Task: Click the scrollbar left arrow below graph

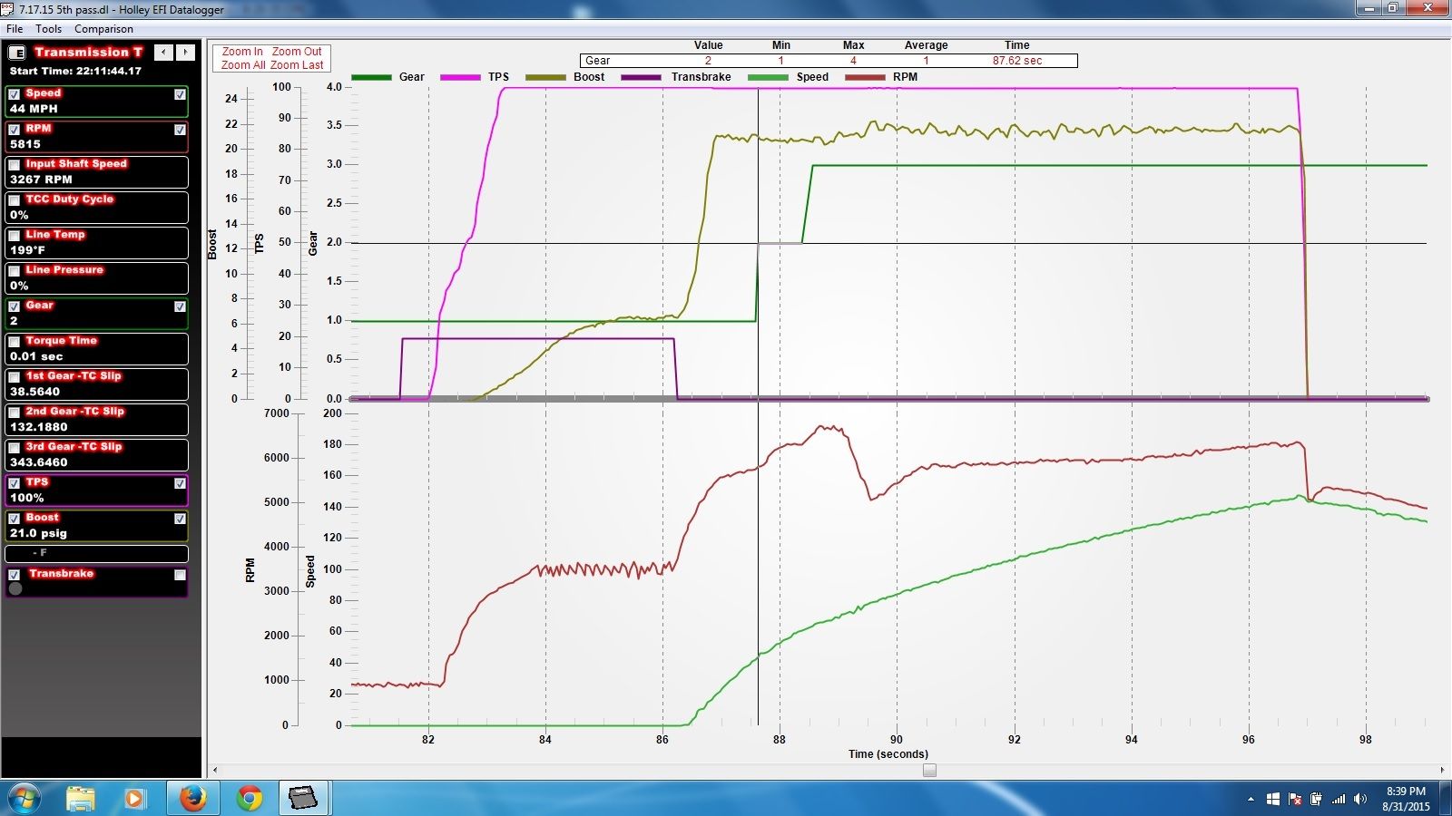Action: pyautogui.click(x=215, y=770)
